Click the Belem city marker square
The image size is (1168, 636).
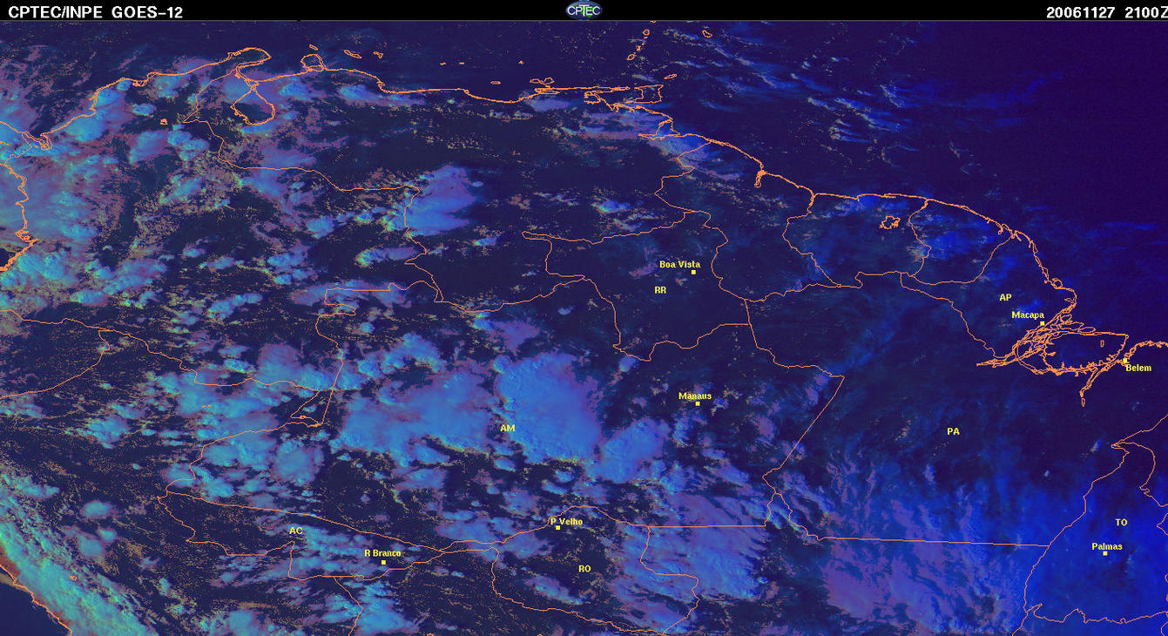click(1124, 361)
